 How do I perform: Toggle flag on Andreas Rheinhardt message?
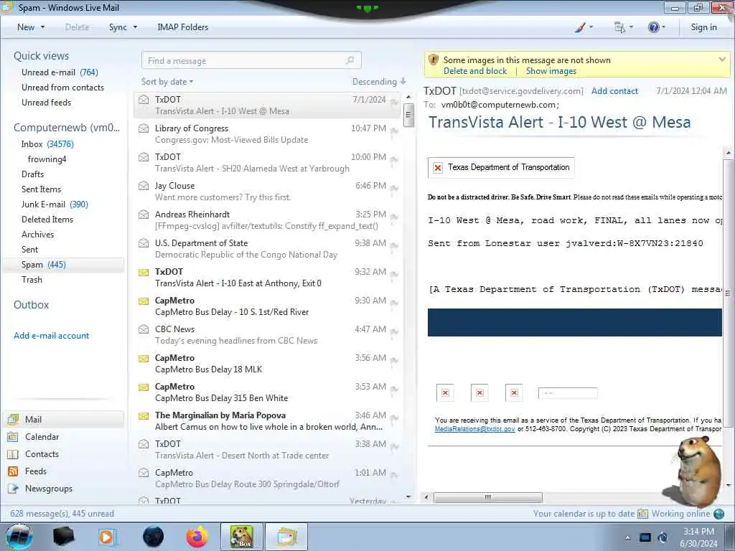[x=394, y=217]
